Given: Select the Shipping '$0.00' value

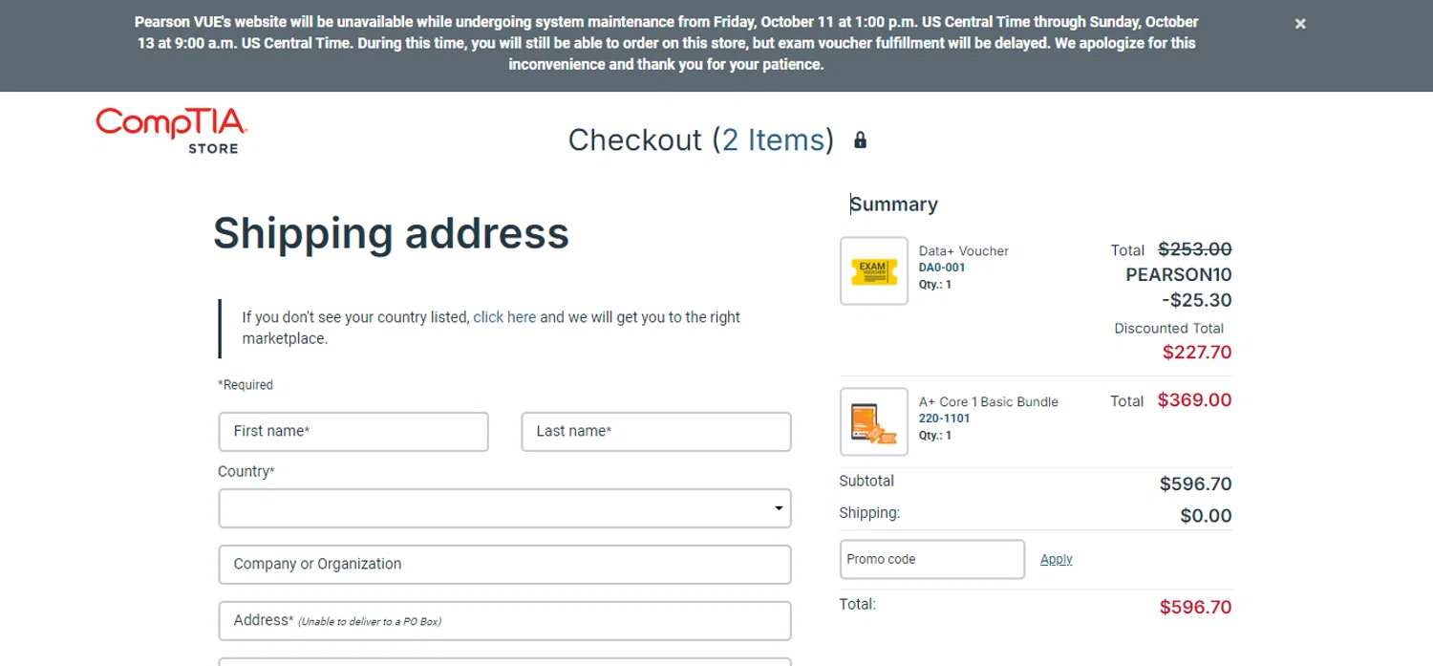Looking at the screenshot, I should click(1206, 516).
